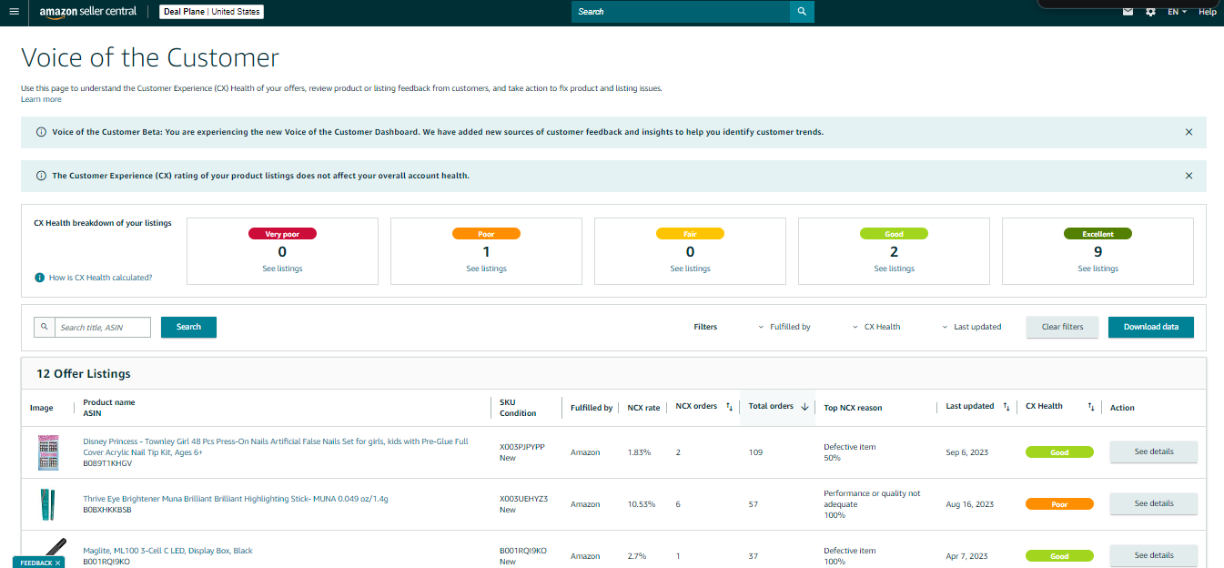Image resolution: width=1224 pixels, height=568 pixels.
Task: Click the Clear filters button
Action: pyautogui.click(x=1062, y=327)
